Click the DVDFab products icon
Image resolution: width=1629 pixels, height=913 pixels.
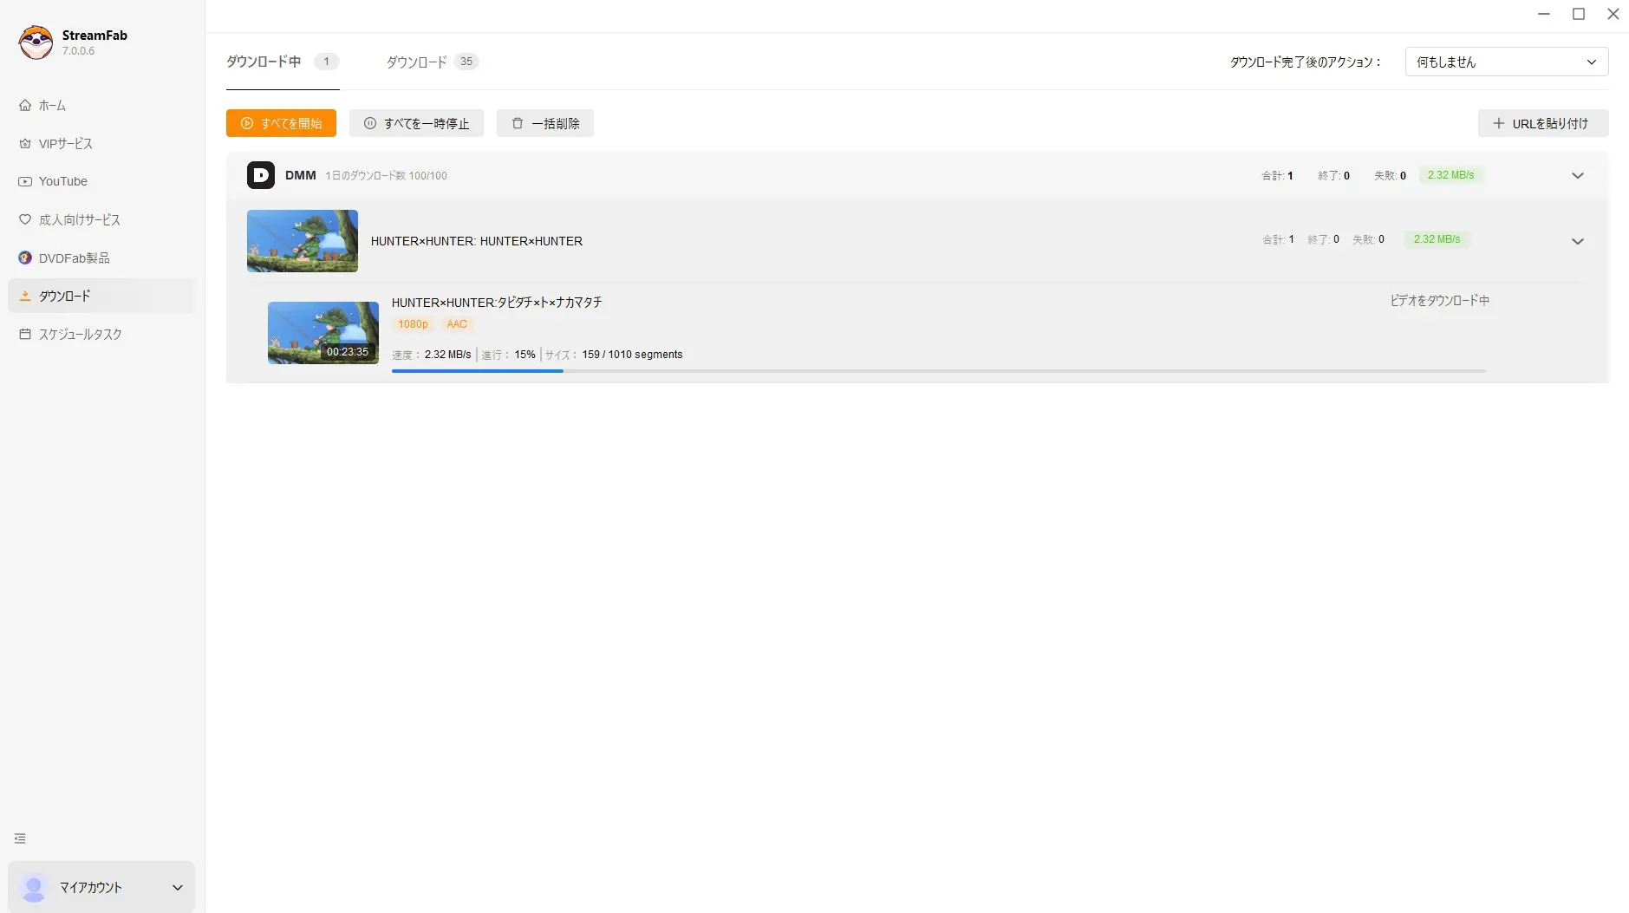click(25, 258)
